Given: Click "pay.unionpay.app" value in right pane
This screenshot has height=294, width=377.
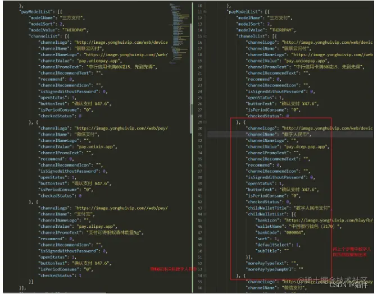Looking at the screenshot, I should (x=306, y=61).
